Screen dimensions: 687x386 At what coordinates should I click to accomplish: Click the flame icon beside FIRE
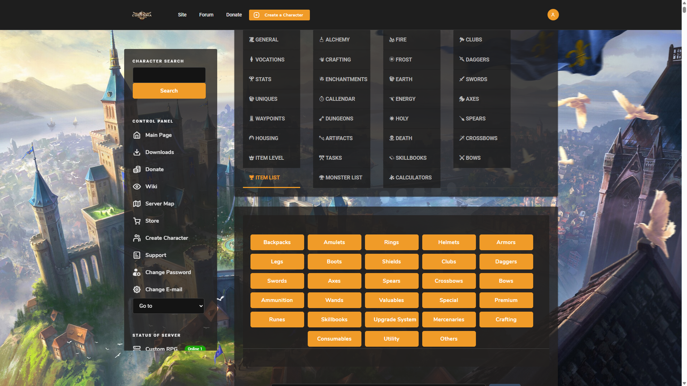point(392,40)
